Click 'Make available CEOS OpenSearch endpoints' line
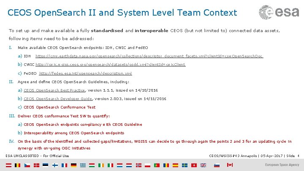The image size is (304, 171). pyautogui.click(x=83, y=48)
